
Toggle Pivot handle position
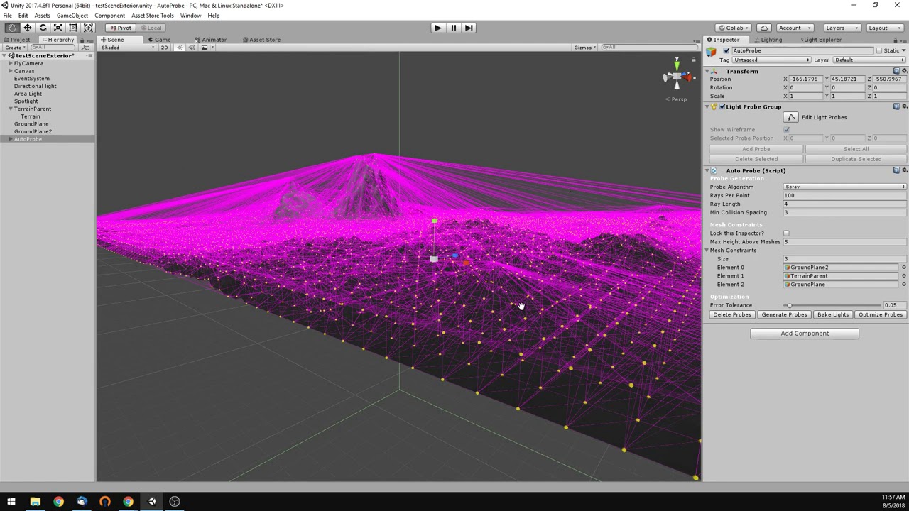point(120,28)
